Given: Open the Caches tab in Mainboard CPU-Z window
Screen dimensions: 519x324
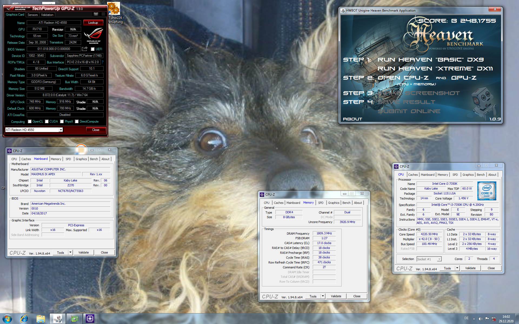Looking at the screenshot, I should (26, 159).
